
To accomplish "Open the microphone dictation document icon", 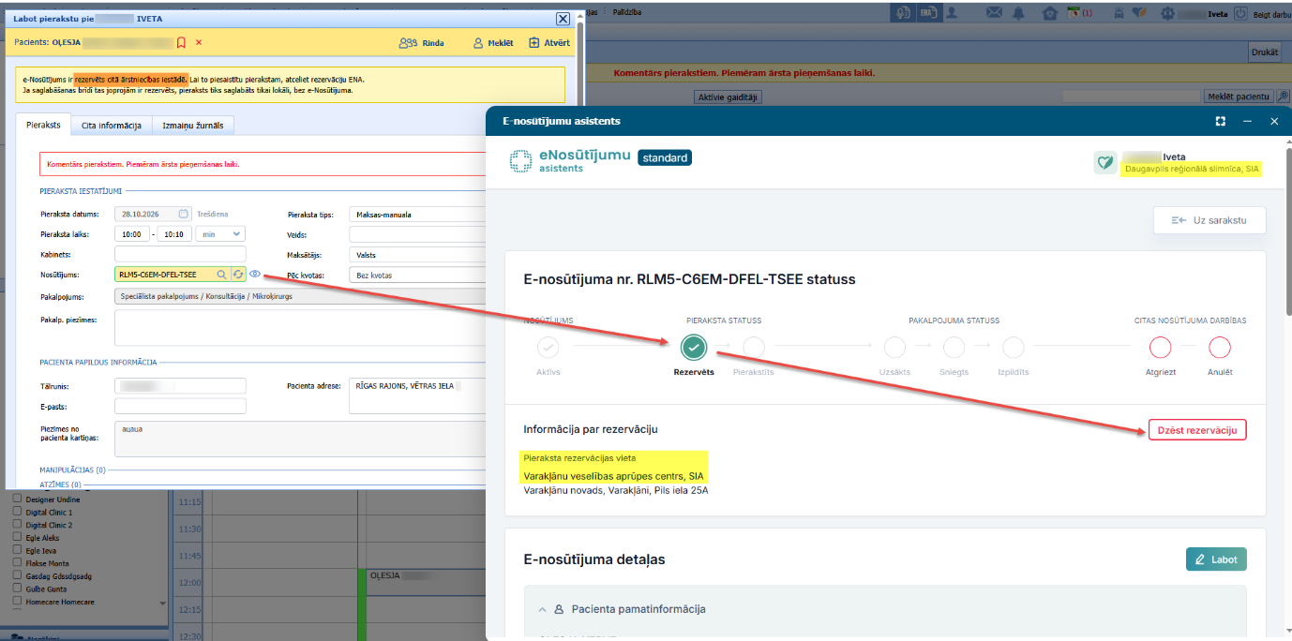I will click(904, 13).
